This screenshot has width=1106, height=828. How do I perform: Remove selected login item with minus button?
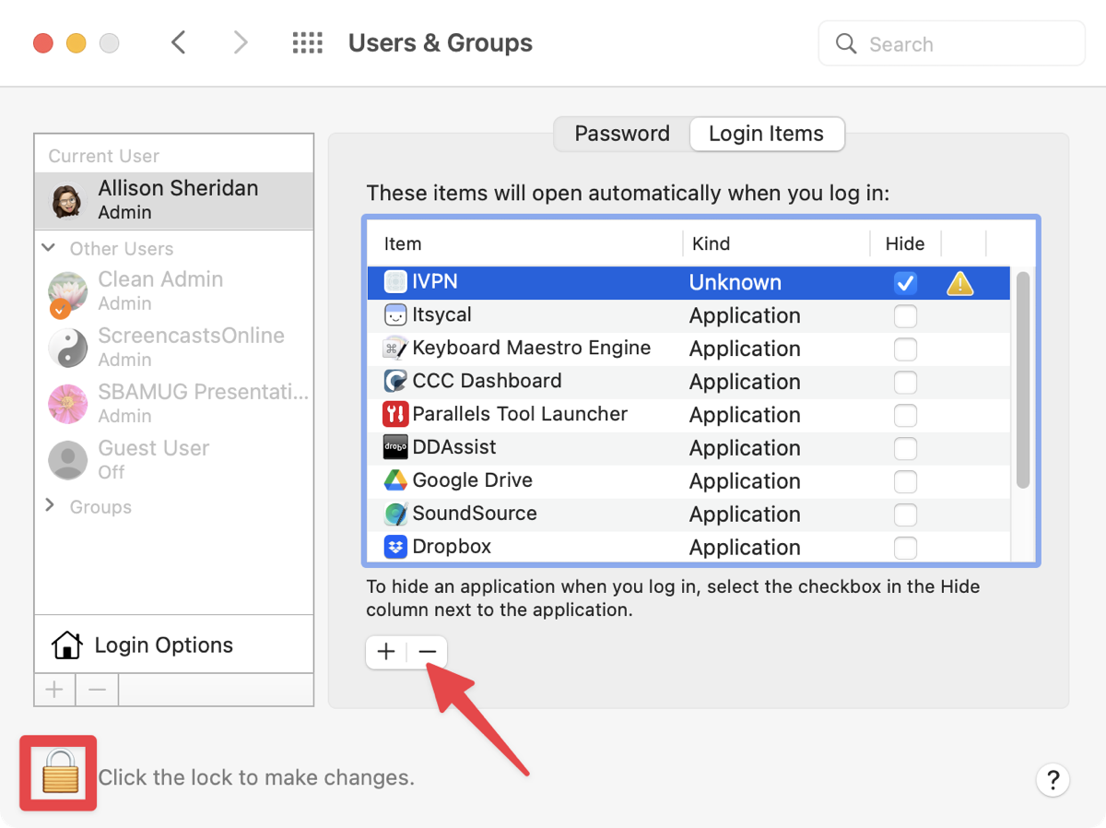427,652
